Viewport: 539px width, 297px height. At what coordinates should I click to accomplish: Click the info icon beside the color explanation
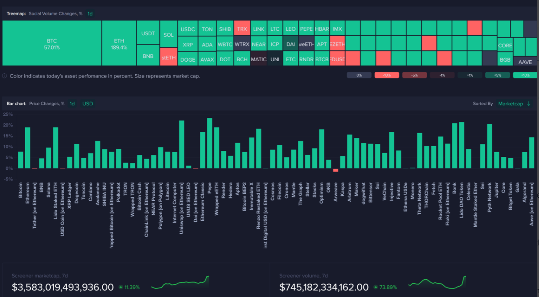pos(4,76)
